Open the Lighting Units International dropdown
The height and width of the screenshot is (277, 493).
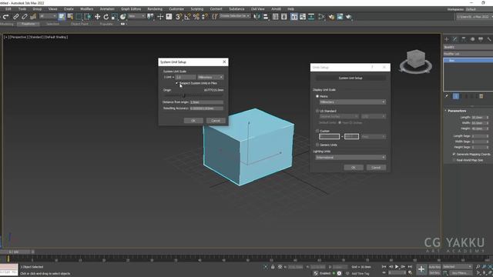coord(350,157)
